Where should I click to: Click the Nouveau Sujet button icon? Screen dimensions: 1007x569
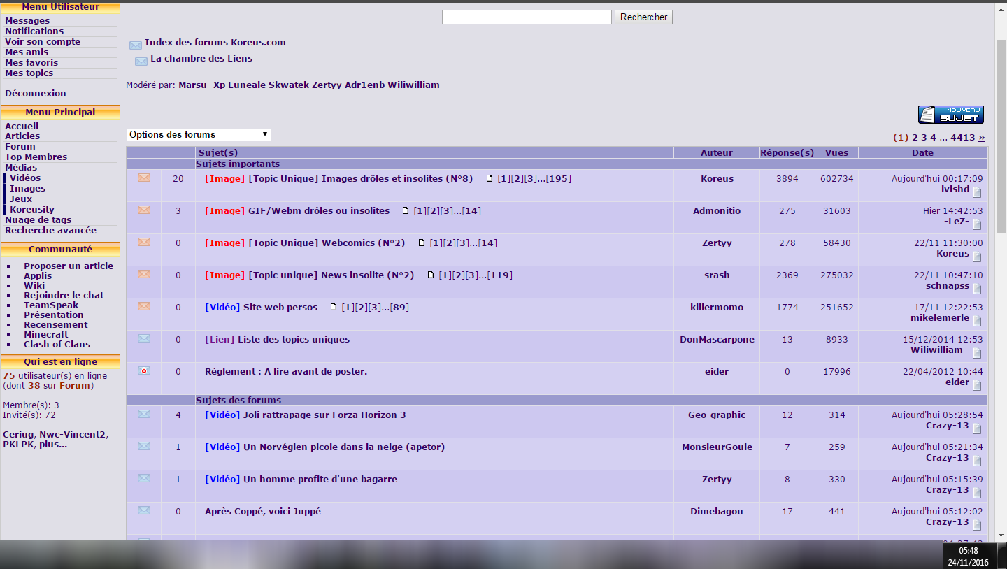(950, 115)
